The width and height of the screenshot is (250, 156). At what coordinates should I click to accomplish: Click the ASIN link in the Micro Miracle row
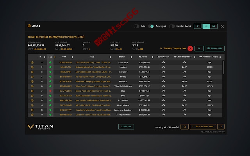[66, 105]
